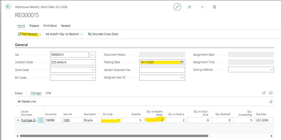Click the share icon in Lines section
This screenshot has height=140, width=281.
point(264,93)
